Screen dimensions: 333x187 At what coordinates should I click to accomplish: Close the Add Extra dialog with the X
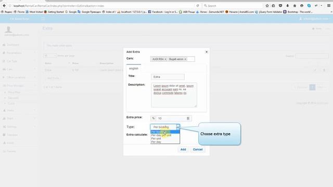pos(207,52)
